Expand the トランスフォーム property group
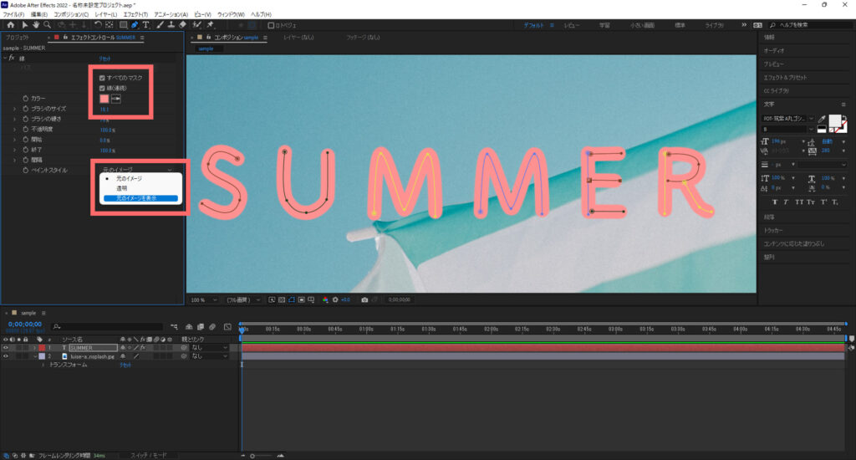The height and width of the screenshot is (460, 856). pos(43,365)
